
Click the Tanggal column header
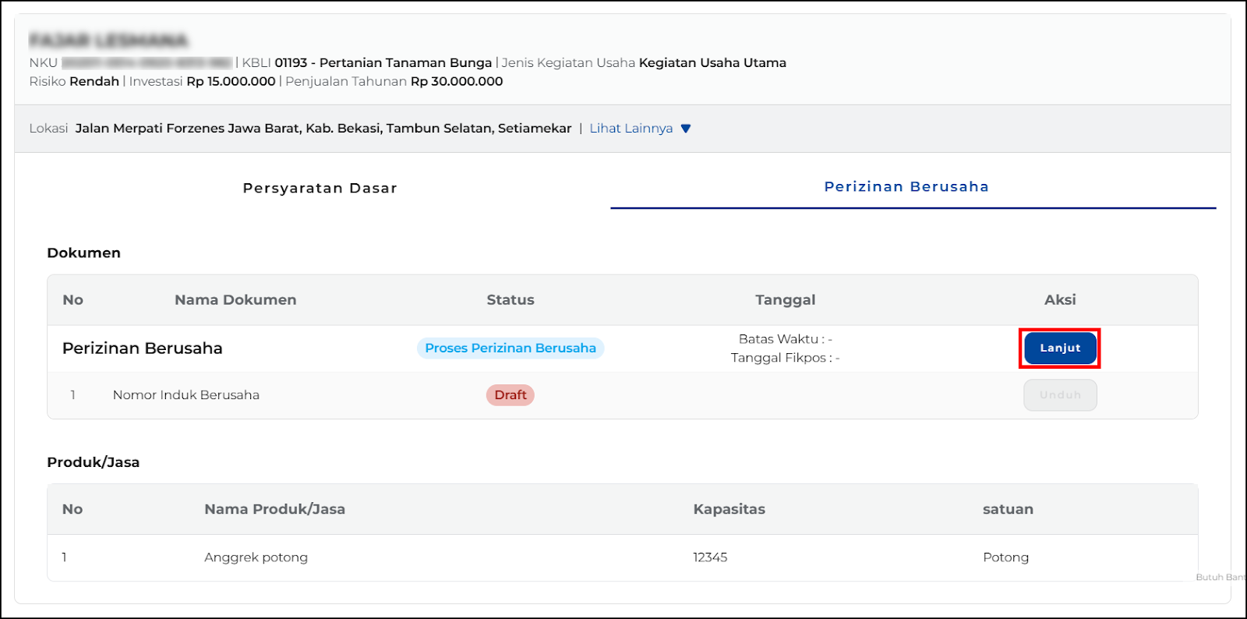(785, 300)
